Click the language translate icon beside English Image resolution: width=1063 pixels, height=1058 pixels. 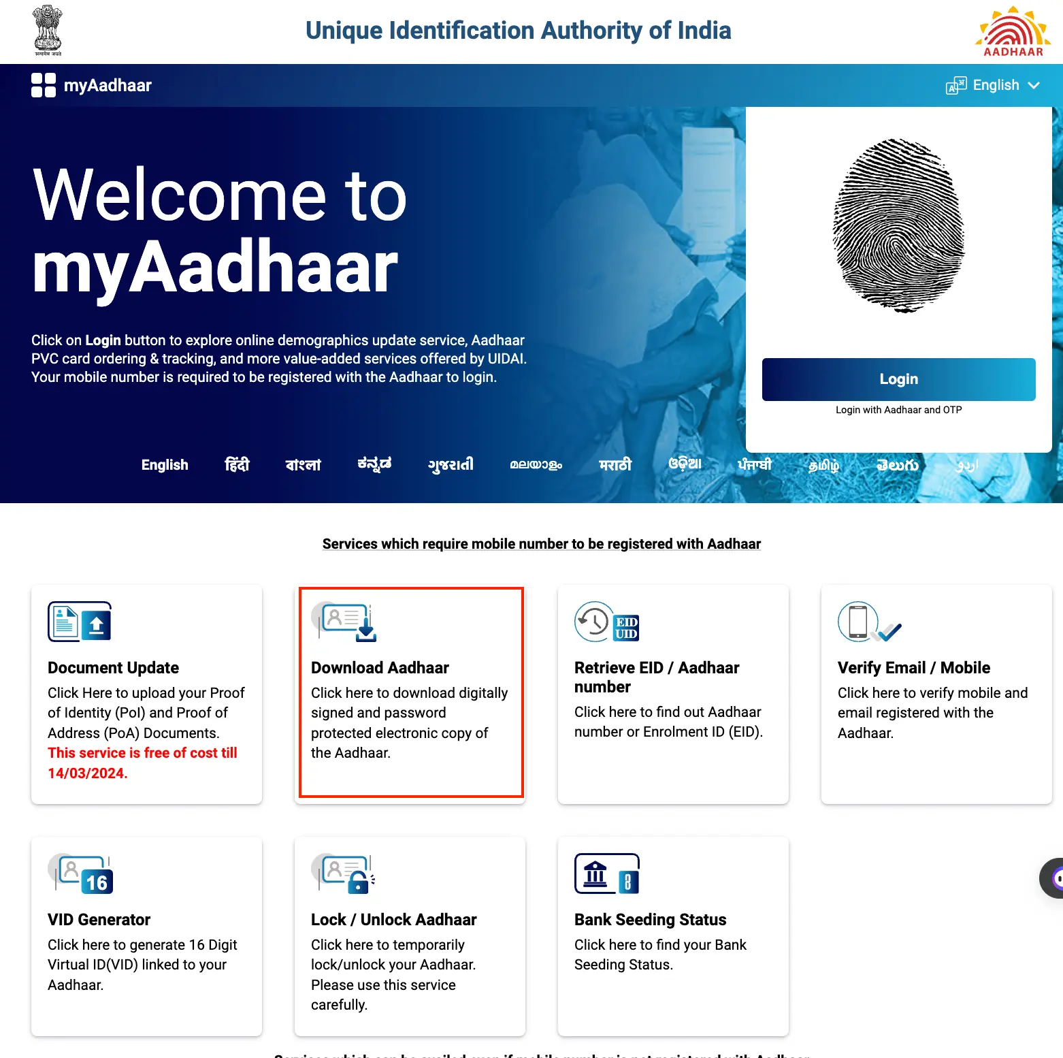(956, 86)
